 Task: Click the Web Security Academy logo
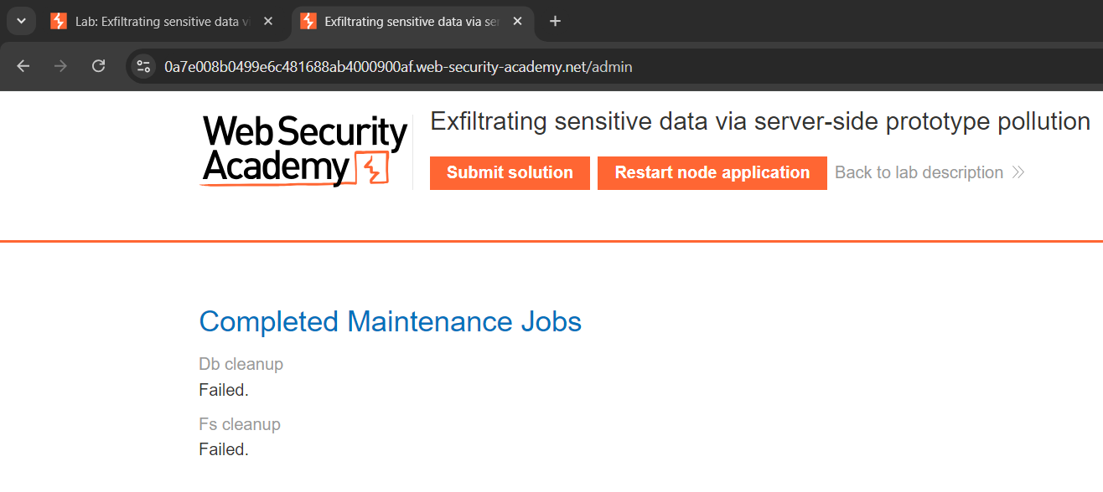click(304, 151)
